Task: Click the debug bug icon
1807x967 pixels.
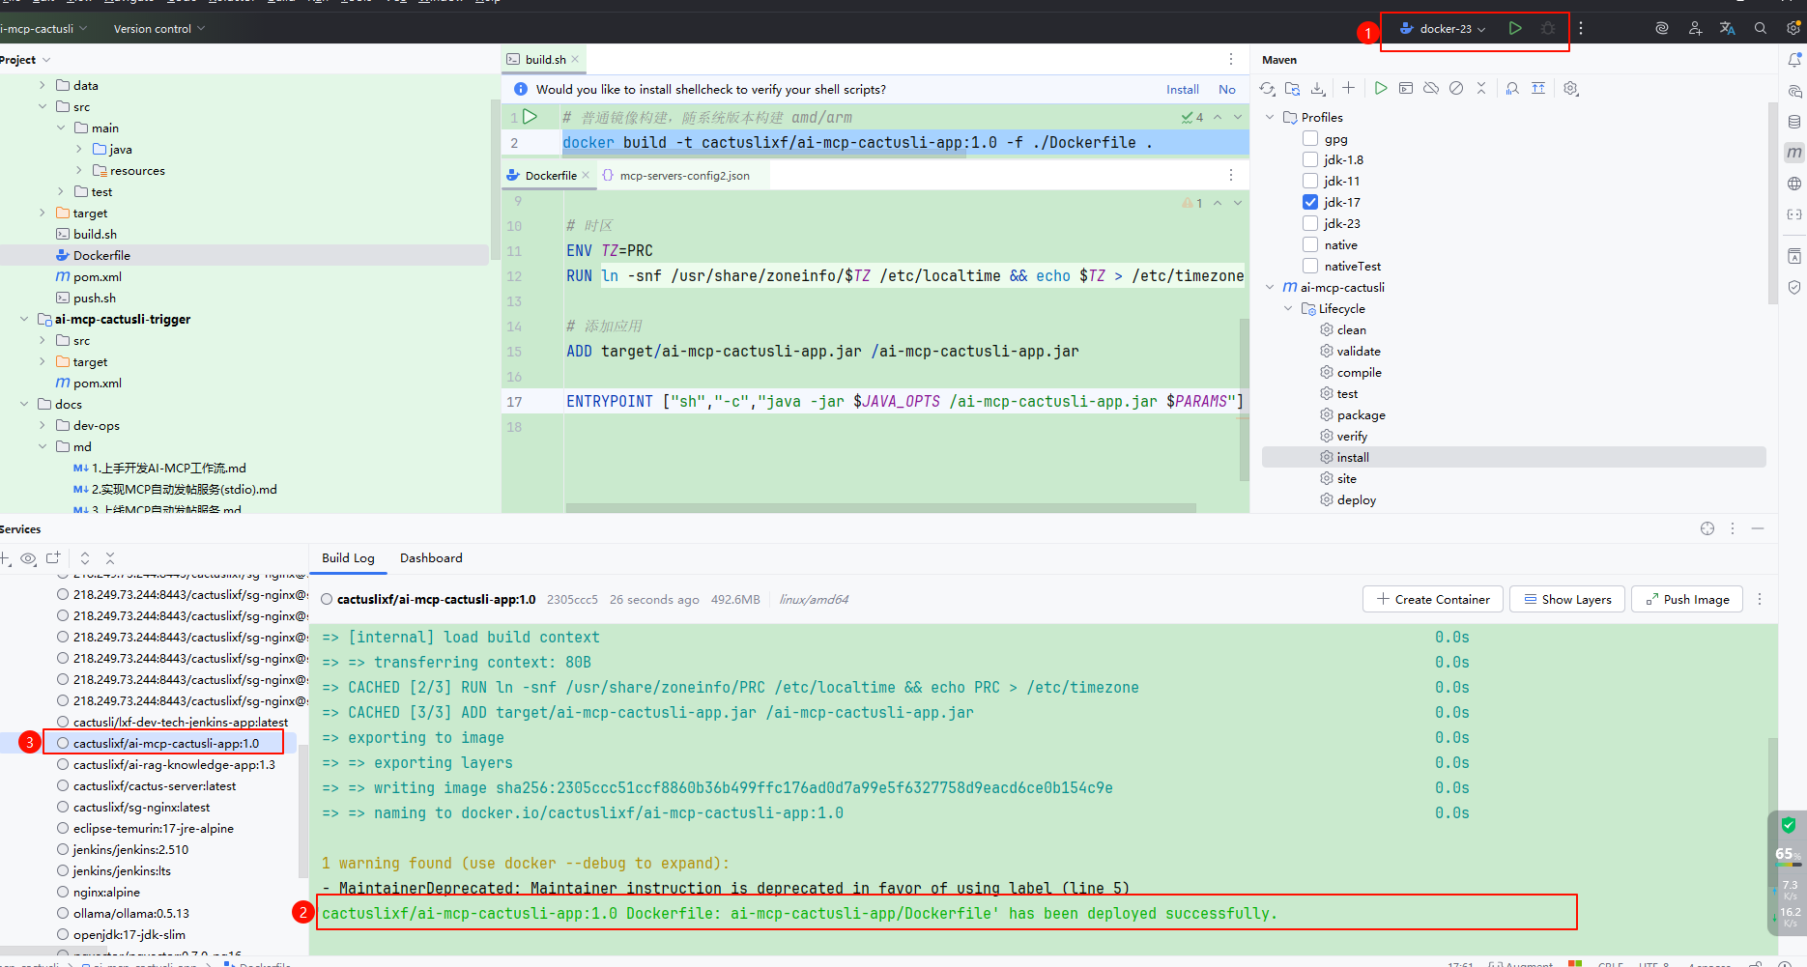Action: coord(1548,28)
